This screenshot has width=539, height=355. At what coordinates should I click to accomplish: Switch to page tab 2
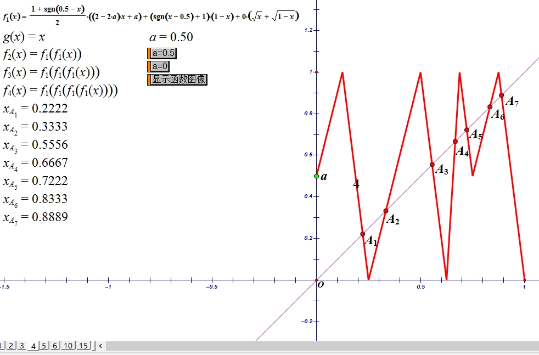click(x=11, y=345)
